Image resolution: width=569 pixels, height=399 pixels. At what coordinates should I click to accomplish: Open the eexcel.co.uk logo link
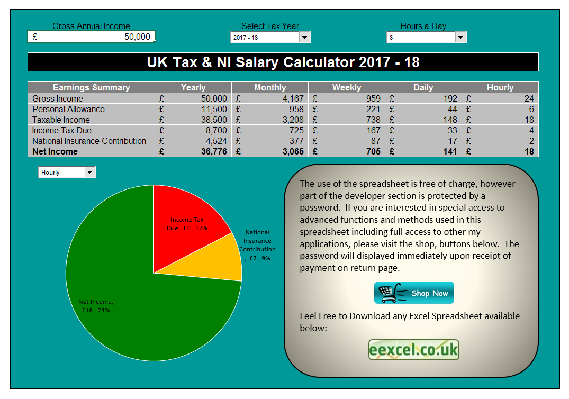tap(413, 350)
